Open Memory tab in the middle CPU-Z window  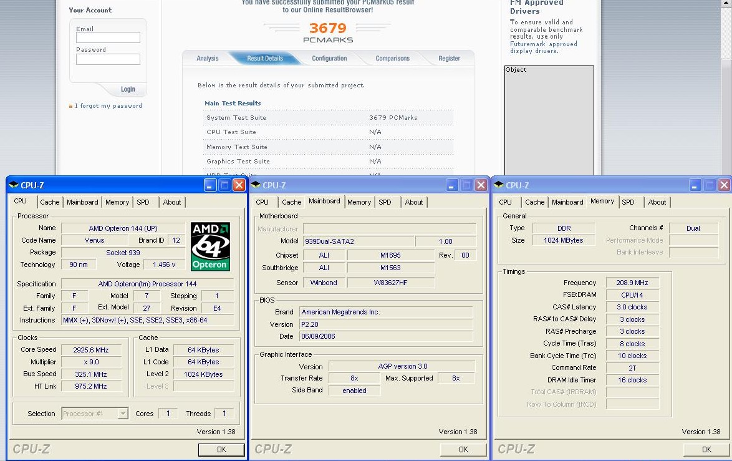359,202
